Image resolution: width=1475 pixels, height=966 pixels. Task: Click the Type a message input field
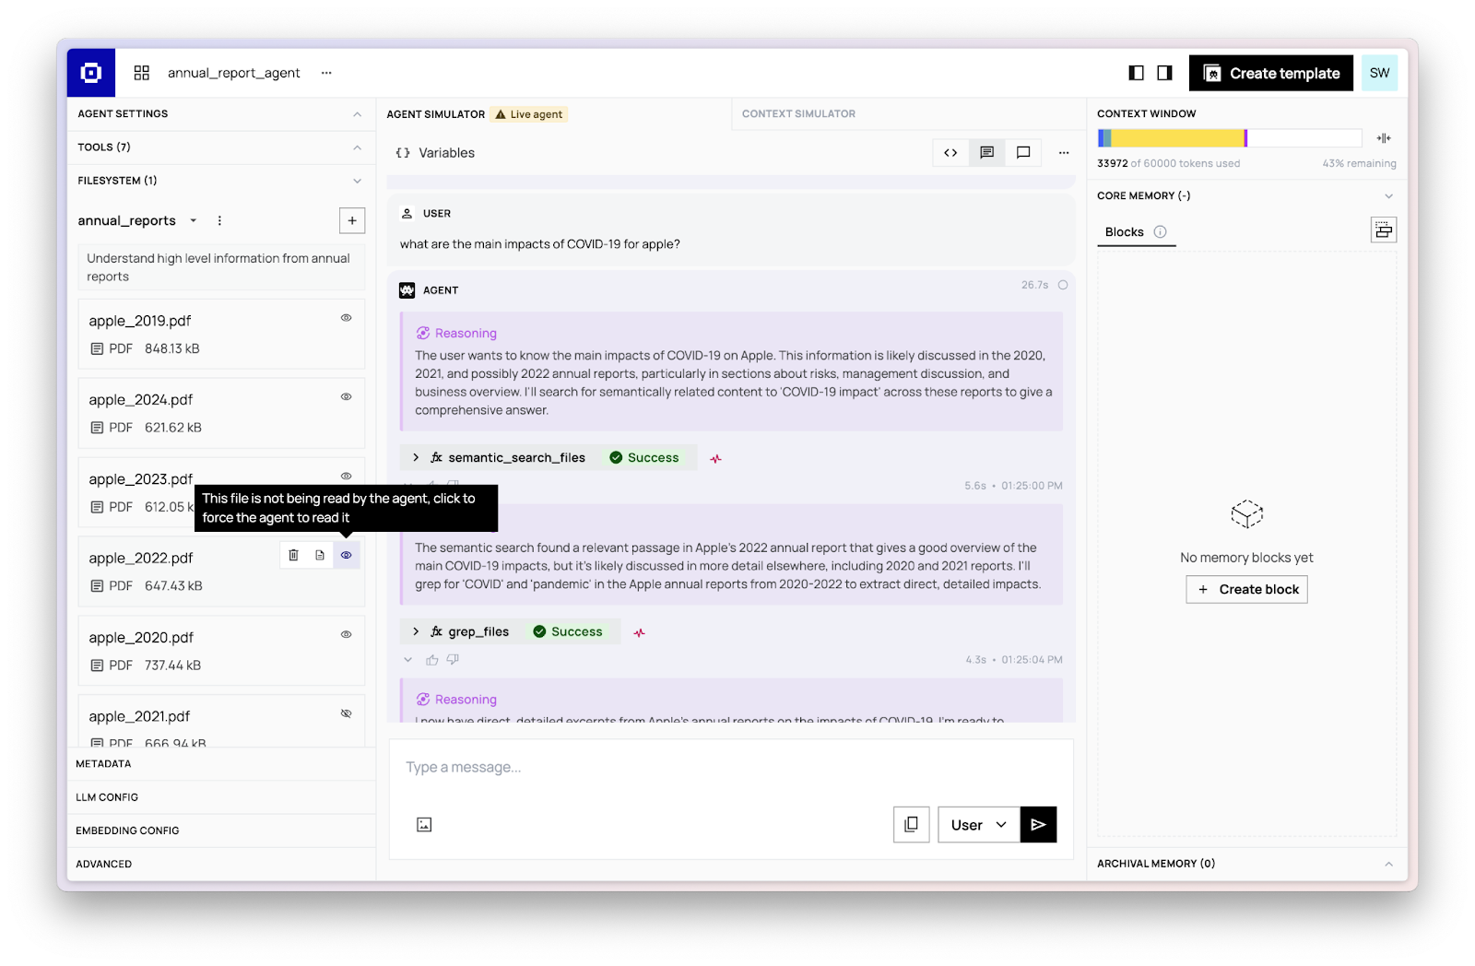[731, 768]
